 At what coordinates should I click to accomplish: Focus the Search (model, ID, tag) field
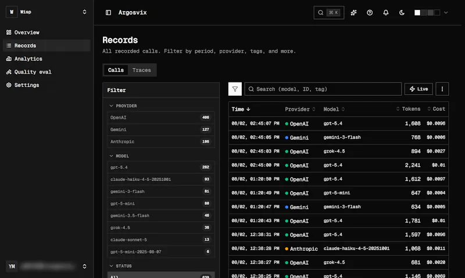[x=323, y=89]
